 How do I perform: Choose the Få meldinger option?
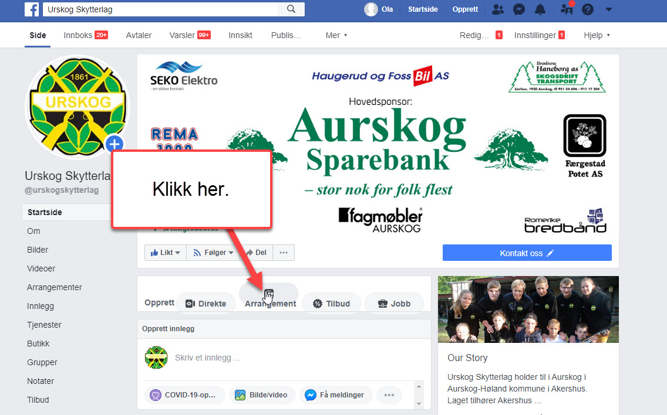pos(336,395)
